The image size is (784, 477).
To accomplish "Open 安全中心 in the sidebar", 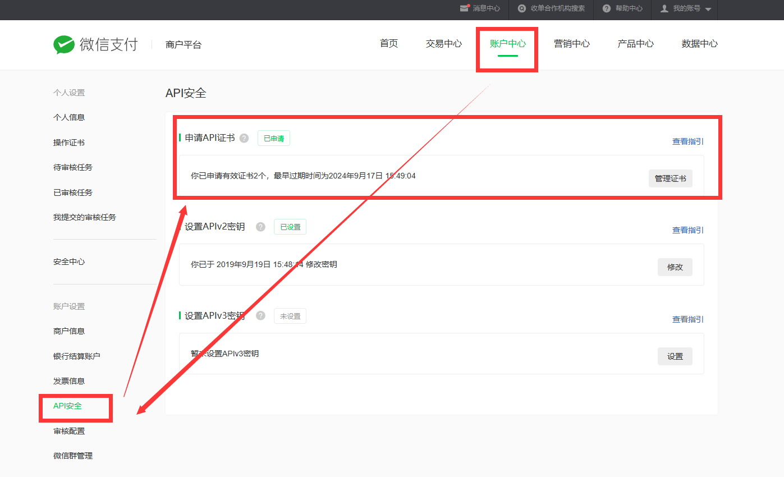I will coord(69,262).
